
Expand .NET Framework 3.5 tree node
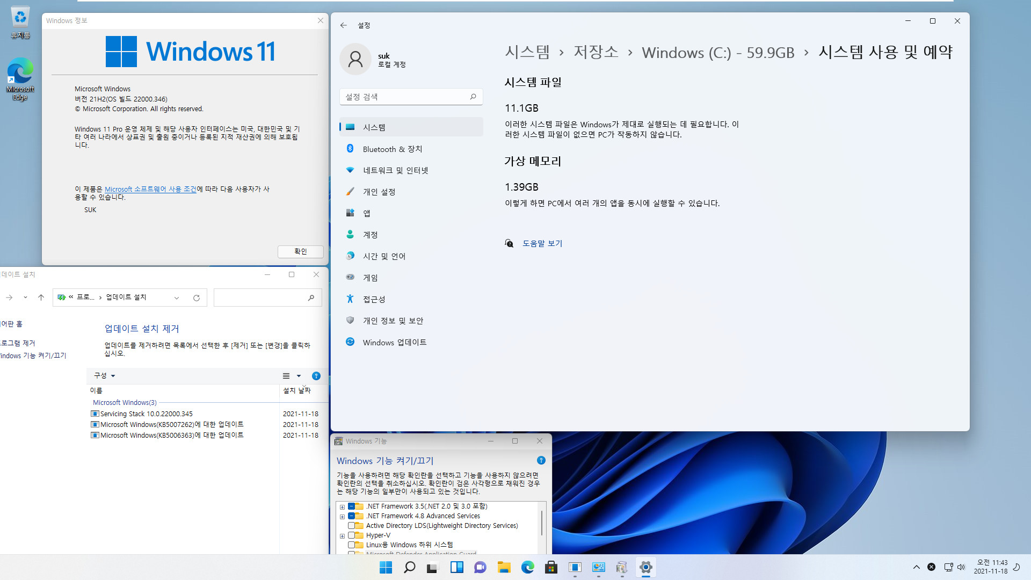click(x=342, y=507)
